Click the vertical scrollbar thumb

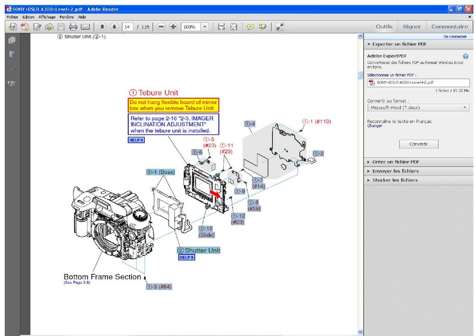[x=360, y=75]
